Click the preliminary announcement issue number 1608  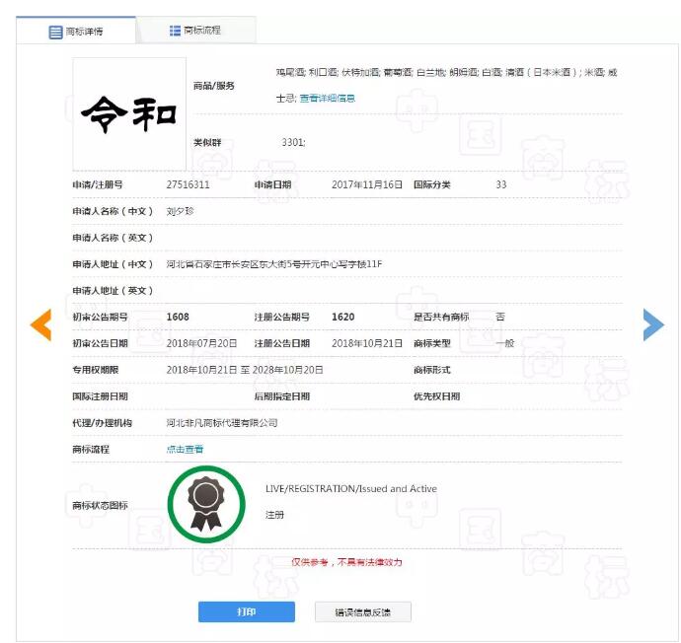tap(178, 317)
